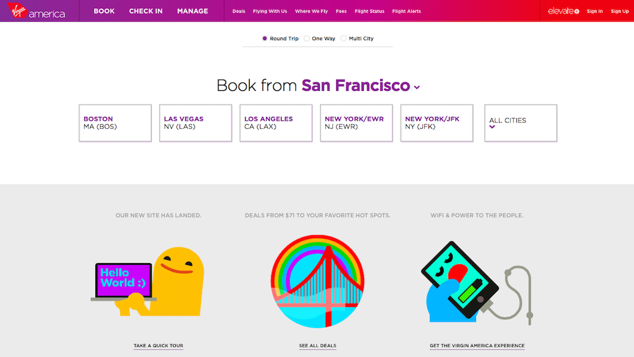Open the MANAGE menu

pos(193,11)
